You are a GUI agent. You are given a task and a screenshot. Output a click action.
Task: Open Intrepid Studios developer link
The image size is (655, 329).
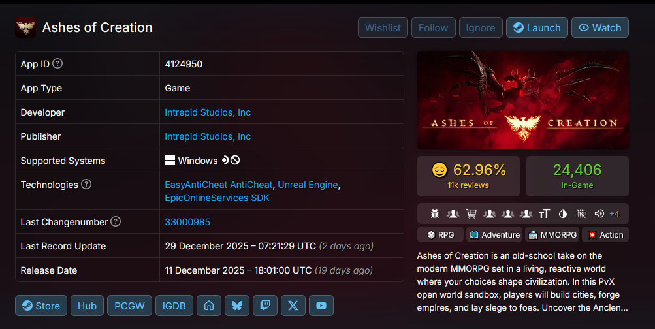[208, 112]
